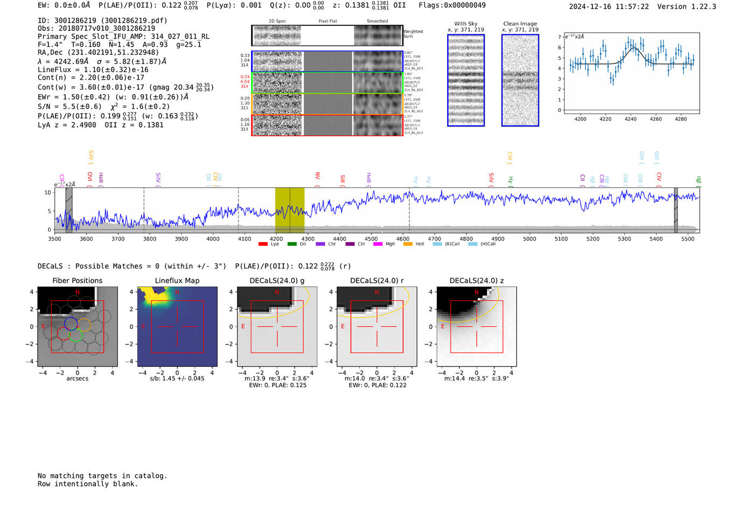Image resolution: width=754 pixels, height=513 pixels.
Task: Select the blue-bordered fiber 2D spectrum row
Action: pyautogui.click(x=327, y=61)
